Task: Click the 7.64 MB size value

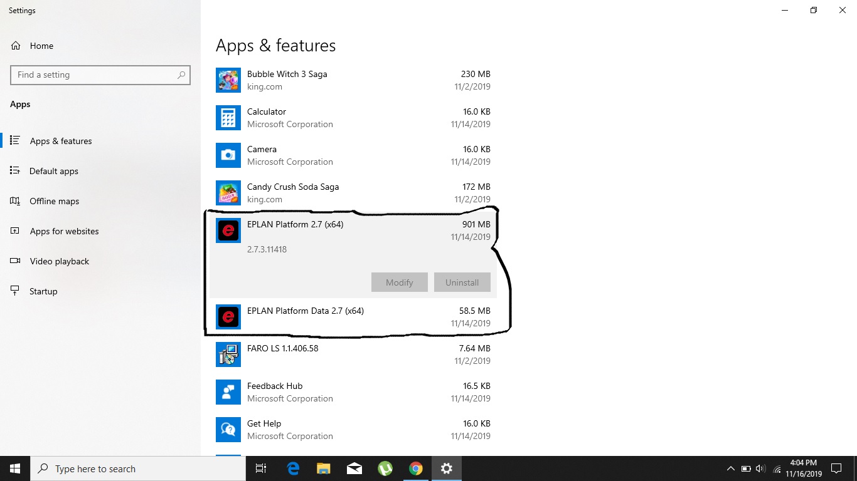Action: 475,348
